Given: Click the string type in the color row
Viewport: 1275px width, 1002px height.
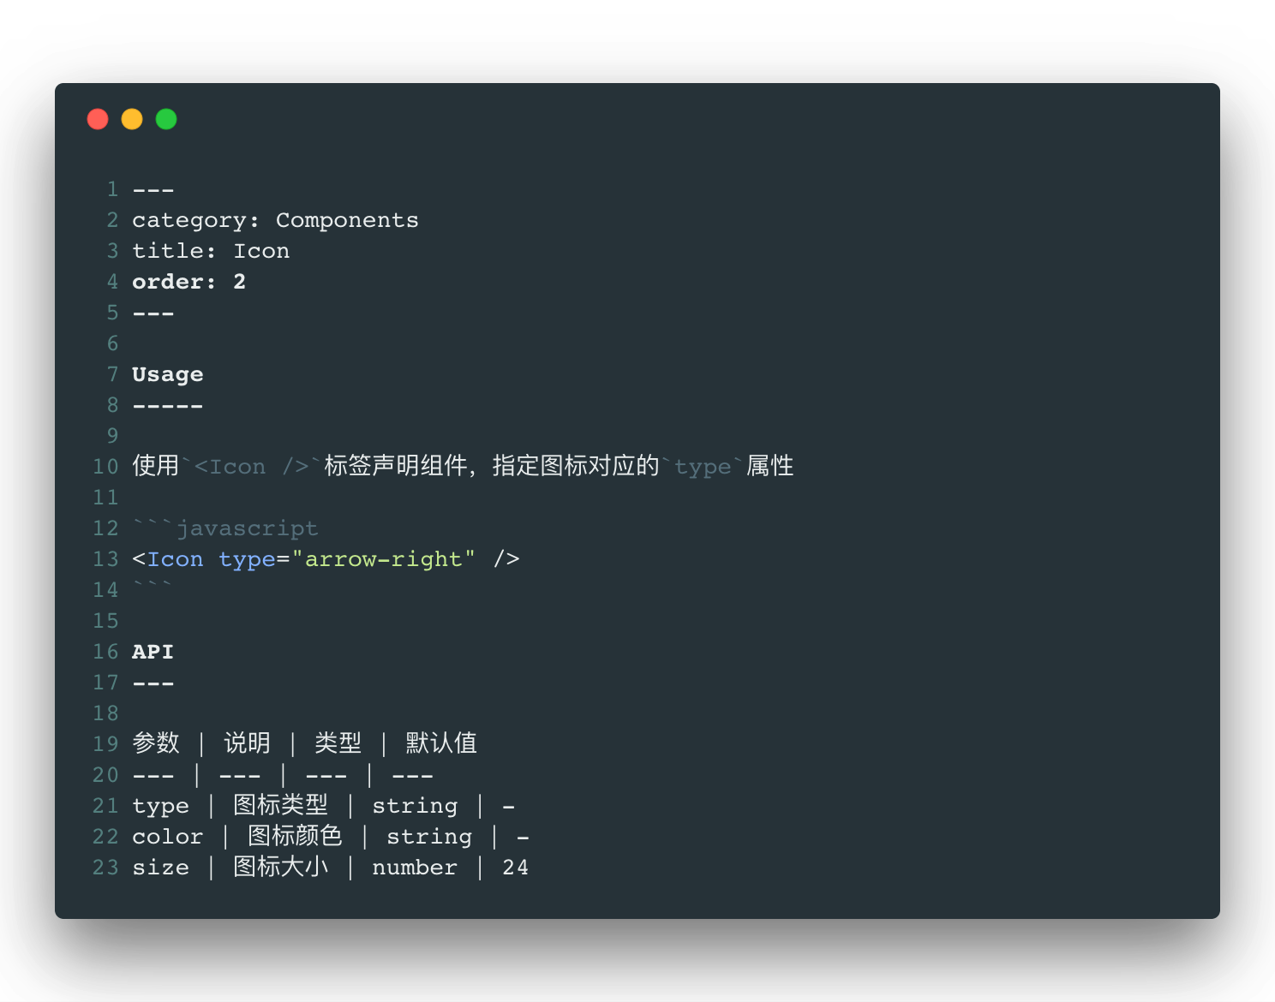Looking at the screenshot, I should (x=429, y=837).
